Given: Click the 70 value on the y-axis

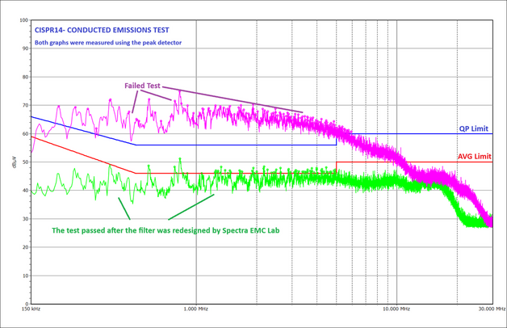Looking at the screenshot, I should click(x=24, y=106).
